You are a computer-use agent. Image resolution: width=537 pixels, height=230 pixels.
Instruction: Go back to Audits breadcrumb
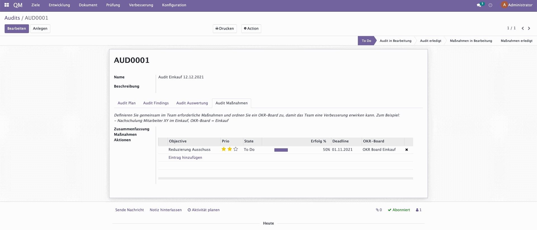coord(12,18)
